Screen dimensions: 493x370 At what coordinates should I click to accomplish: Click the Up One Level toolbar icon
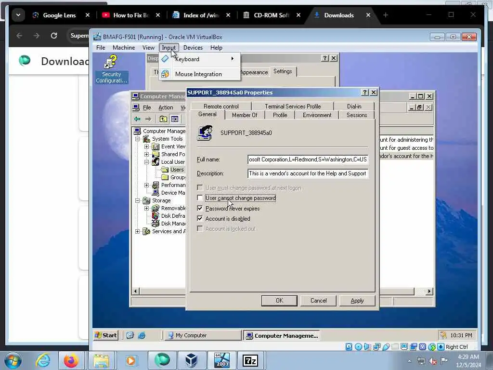[x=163, y=119]
